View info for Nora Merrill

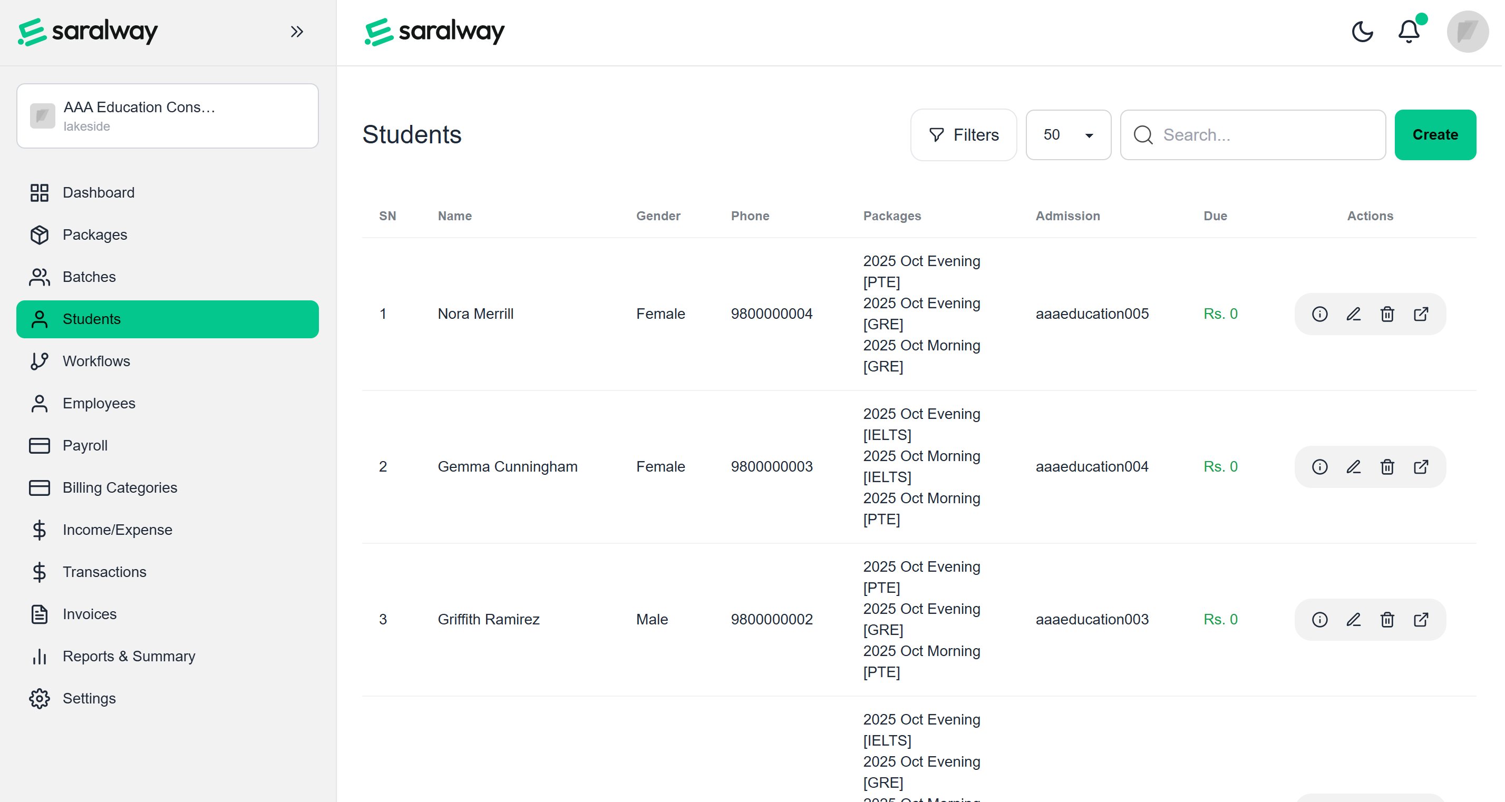(x=1319, y=314)
